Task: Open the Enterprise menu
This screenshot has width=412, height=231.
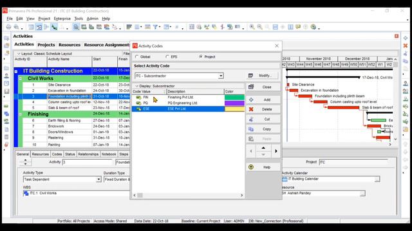Action: tap(62, 19)
